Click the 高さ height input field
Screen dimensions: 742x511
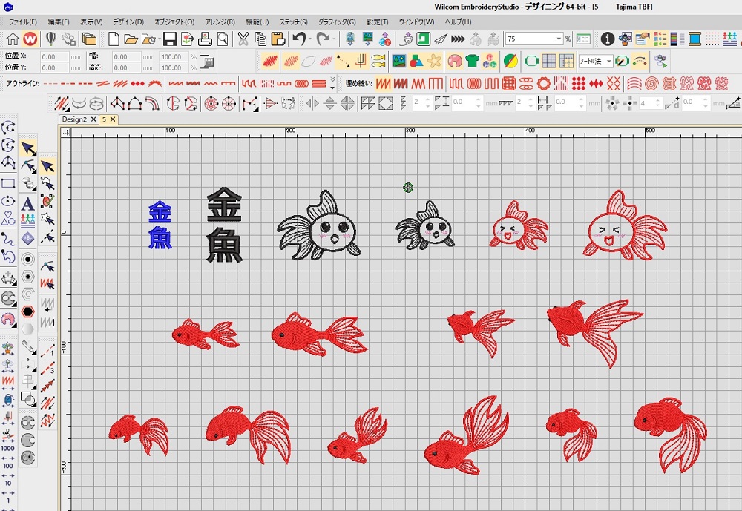pyautogui.click(x=126, y=67)
